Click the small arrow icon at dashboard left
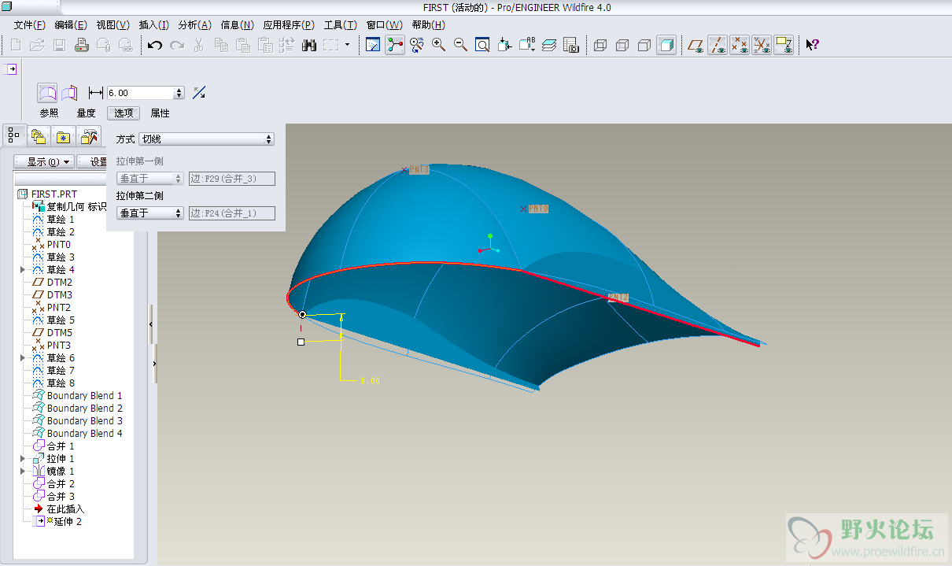The height and width of the screenshot is (566, 952). click(12, 69)
